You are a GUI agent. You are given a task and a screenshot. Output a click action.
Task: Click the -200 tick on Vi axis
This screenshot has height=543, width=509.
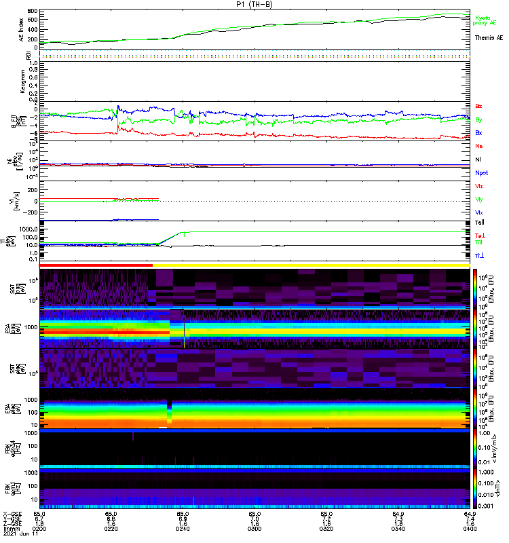tap(30, 212)
